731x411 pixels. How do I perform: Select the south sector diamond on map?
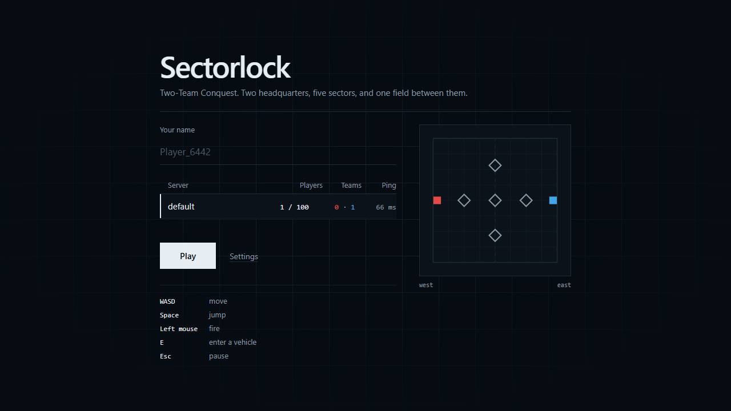pos(495,235)
